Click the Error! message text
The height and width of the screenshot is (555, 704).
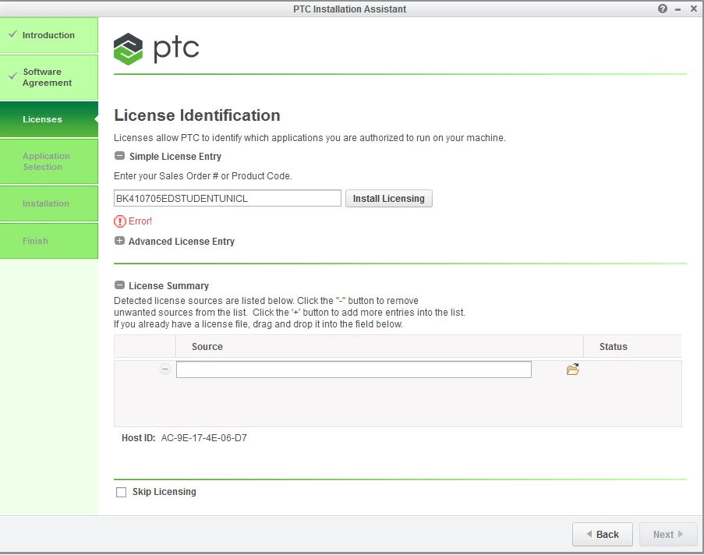140,221
